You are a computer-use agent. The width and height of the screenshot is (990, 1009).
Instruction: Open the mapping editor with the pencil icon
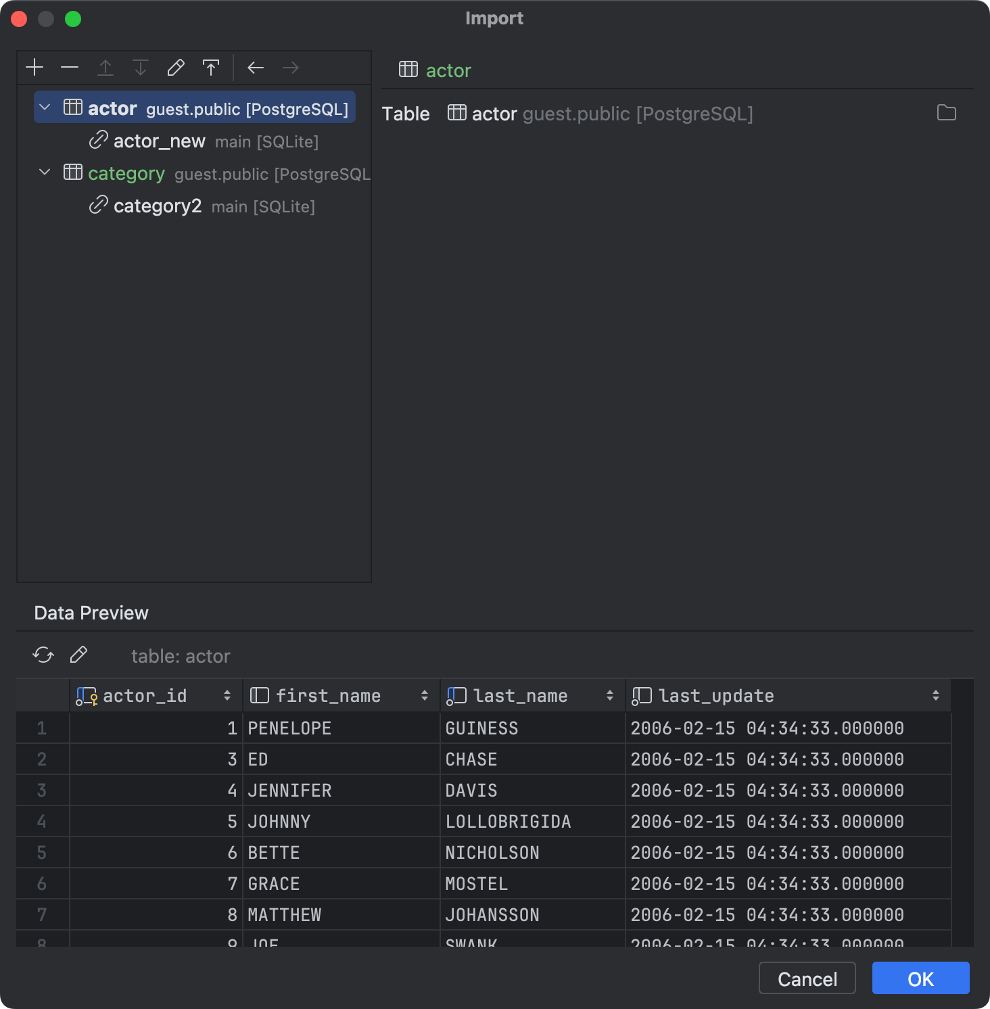point(175,67)
